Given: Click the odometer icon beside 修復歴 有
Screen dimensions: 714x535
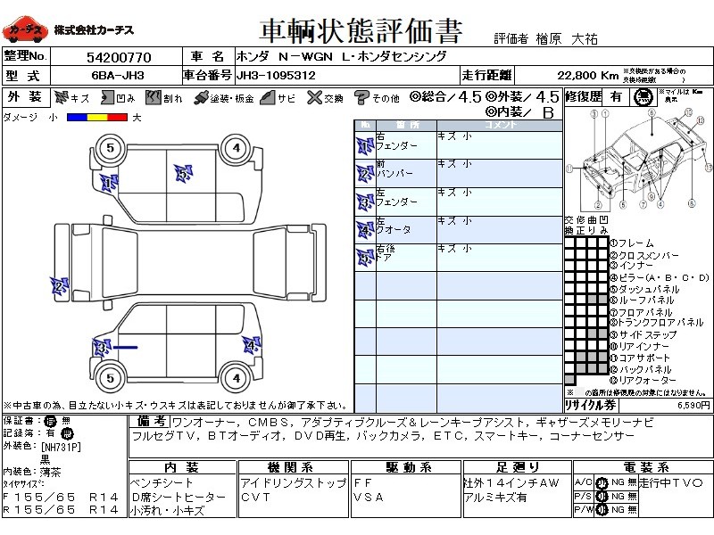Looking at the screenshot, I should pyautogui.click(x=643, y=97).
